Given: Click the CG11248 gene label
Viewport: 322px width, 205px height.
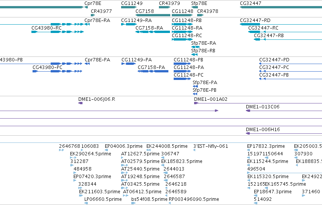Looking at the screenshot, I should pyautogui.click(x=182, y=11).
